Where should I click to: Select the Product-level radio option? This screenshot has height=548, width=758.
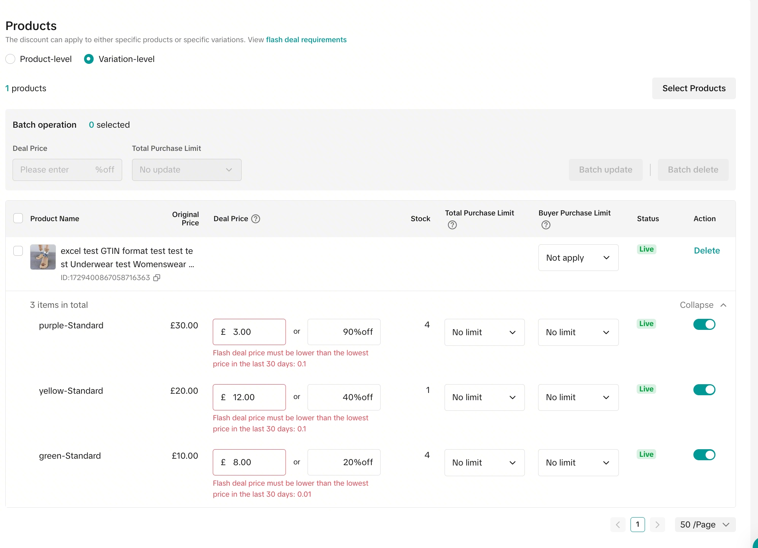[x=11, y=59]
